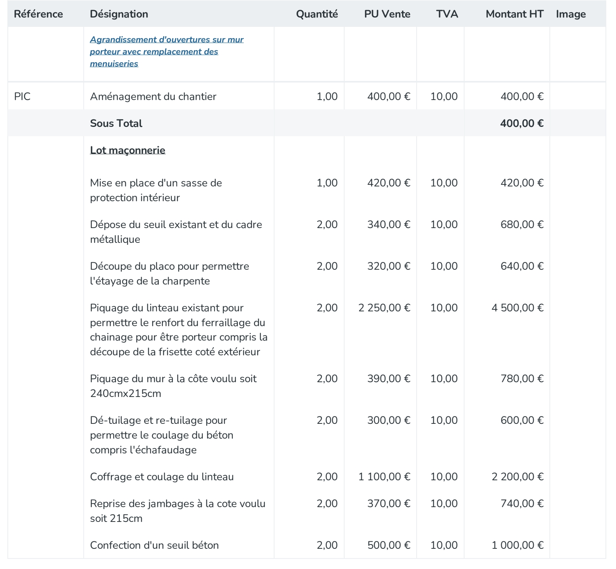Select Coffrage et coulage du linteau line

tap(162, 477)
